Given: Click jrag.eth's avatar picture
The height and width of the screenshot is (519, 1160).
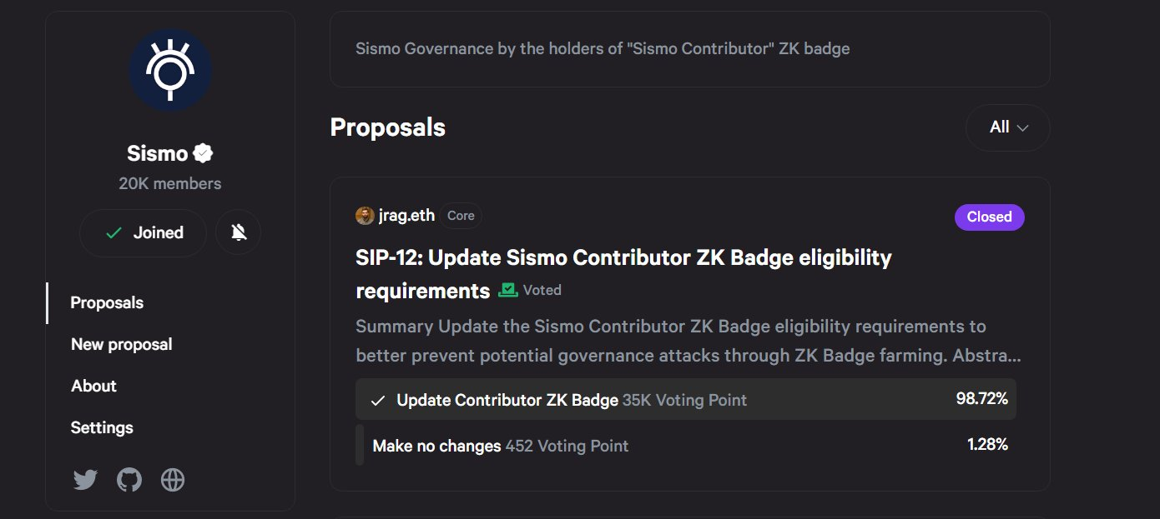Looking at the screenshot, I should click(x=365, y=216).
